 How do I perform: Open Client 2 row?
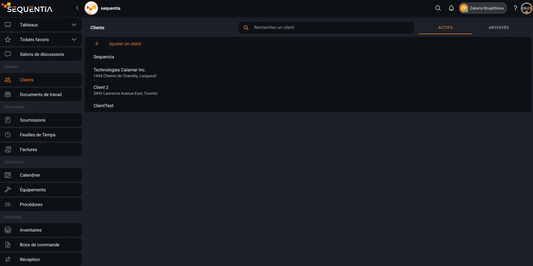pyautogui.click(x=308, y=90)
